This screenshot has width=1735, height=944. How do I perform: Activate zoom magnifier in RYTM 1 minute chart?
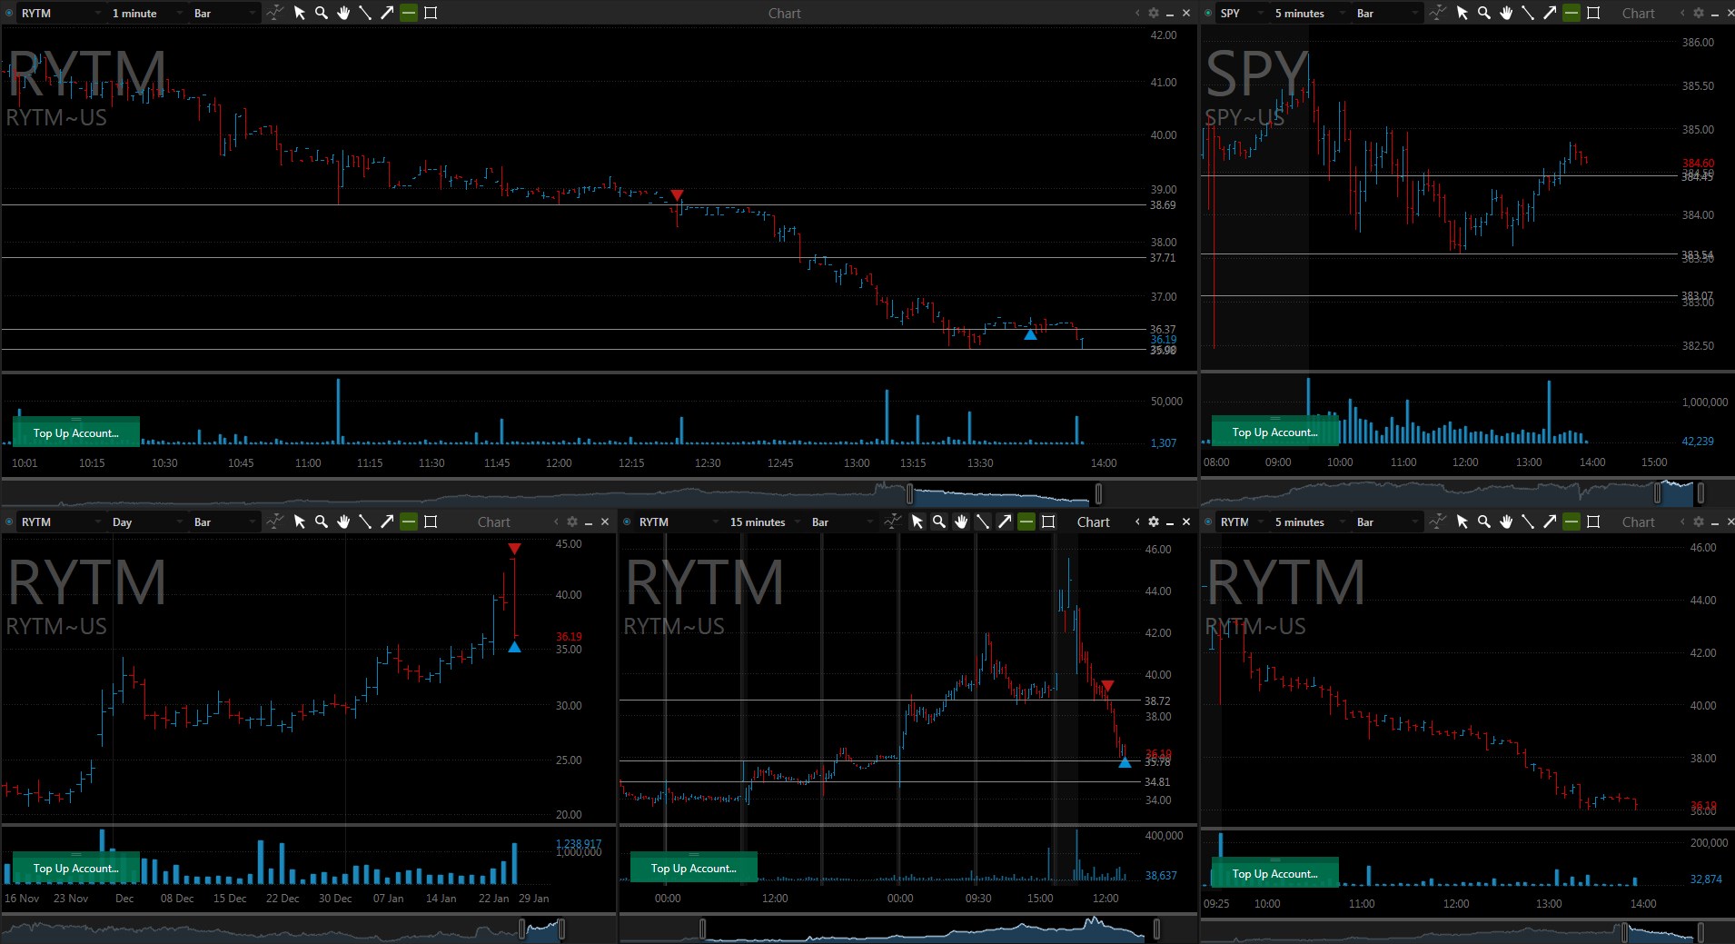(322, 13)
